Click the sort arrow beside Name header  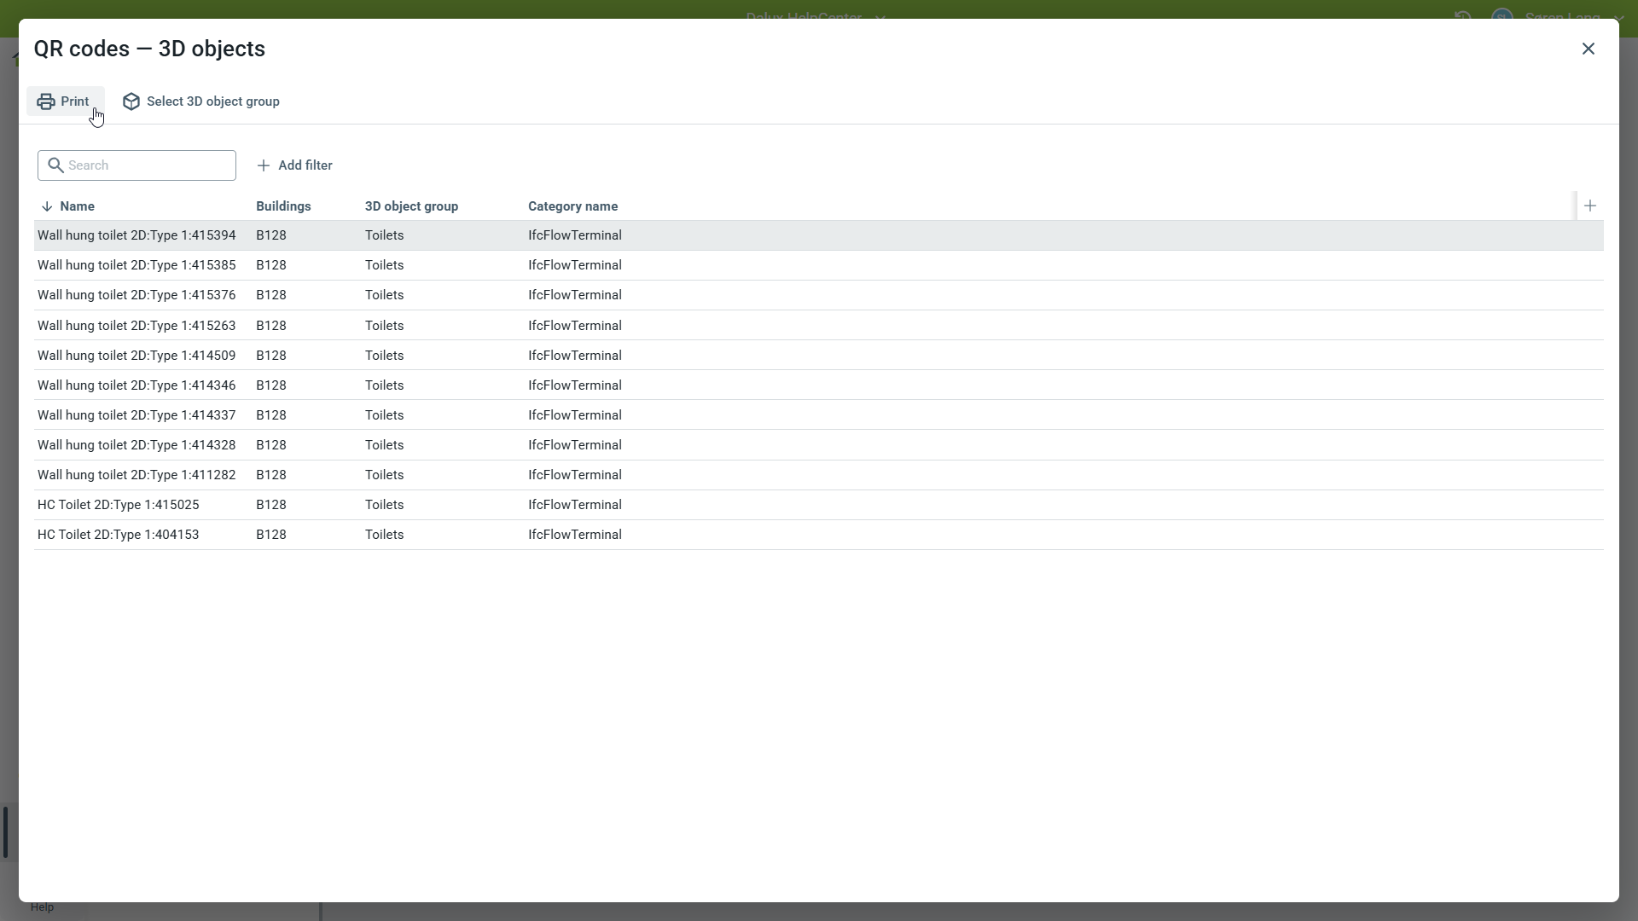pos(47,206)
